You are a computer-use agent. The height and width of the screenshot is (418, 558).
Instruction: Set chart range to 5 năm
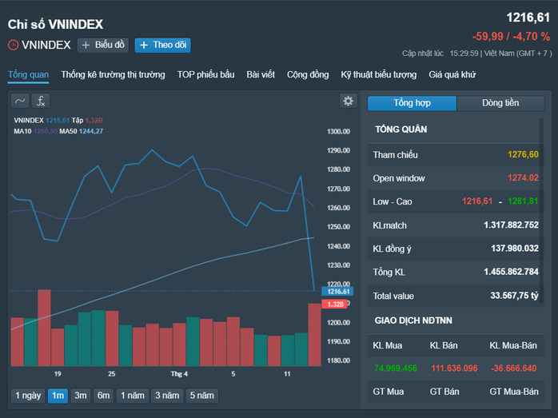click(x=201, y=396)
